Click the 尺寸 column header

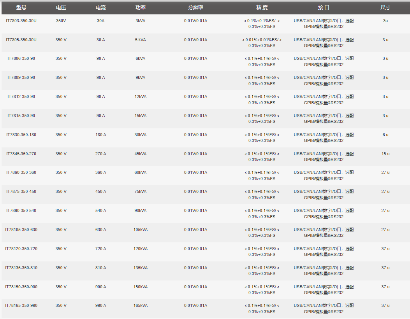tap(385, 7)
